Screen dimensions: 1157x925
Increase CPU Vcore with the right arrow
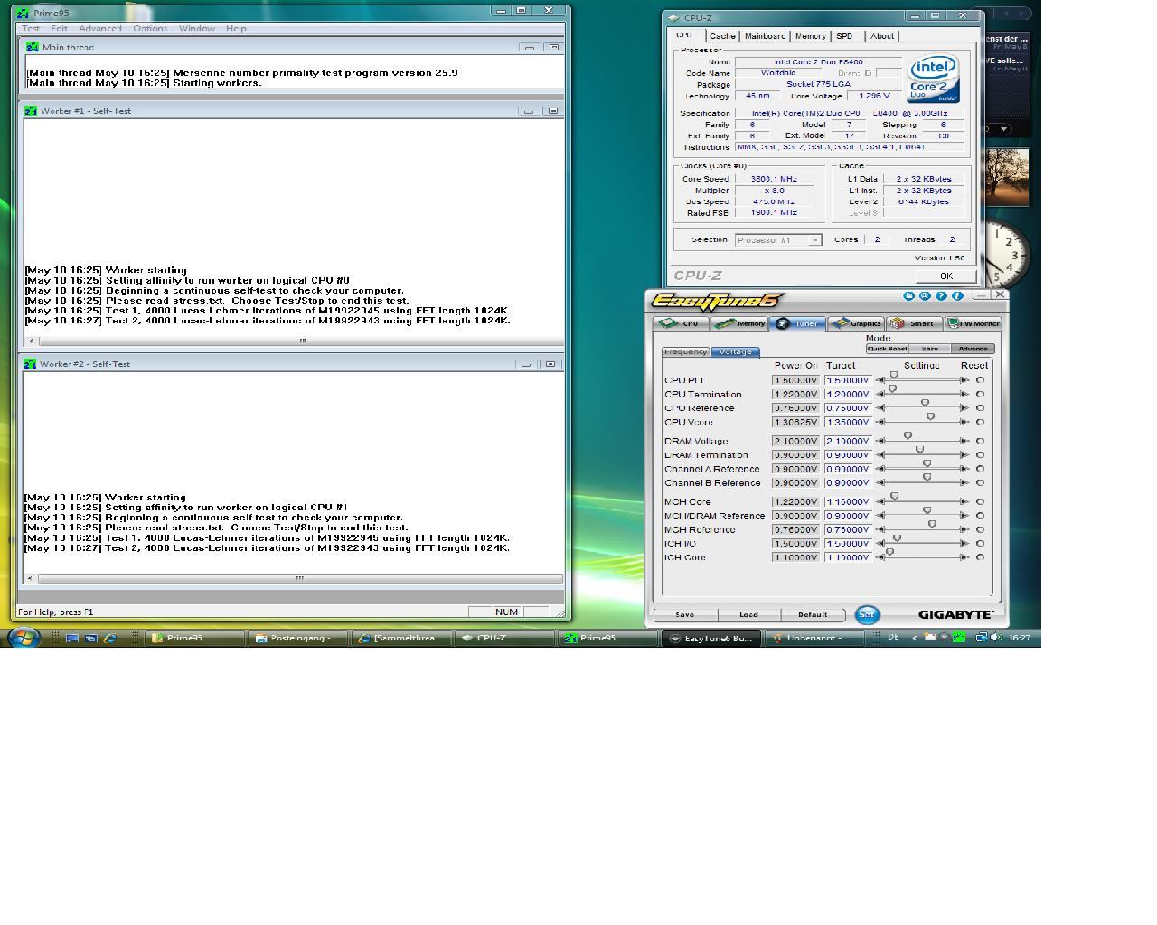[x=964, y=422]
